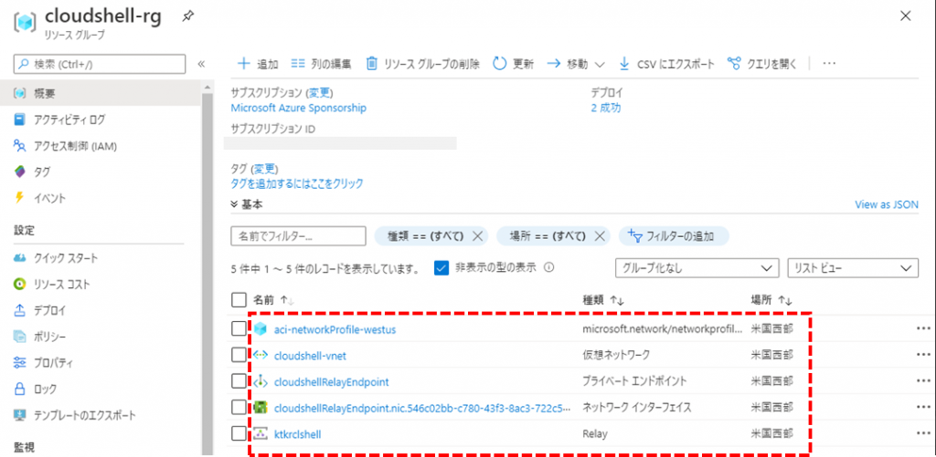Open ktkrclshell Relay resource
This screenshot has width=936, height=457.
tap(297, 434)
